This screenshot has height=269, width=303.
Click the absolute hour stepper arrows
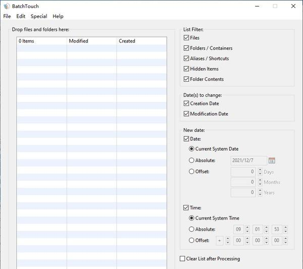tap(247, 229)
